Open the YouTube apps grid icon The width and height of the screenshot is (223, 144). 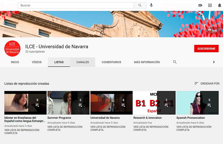tap(210, 5)
